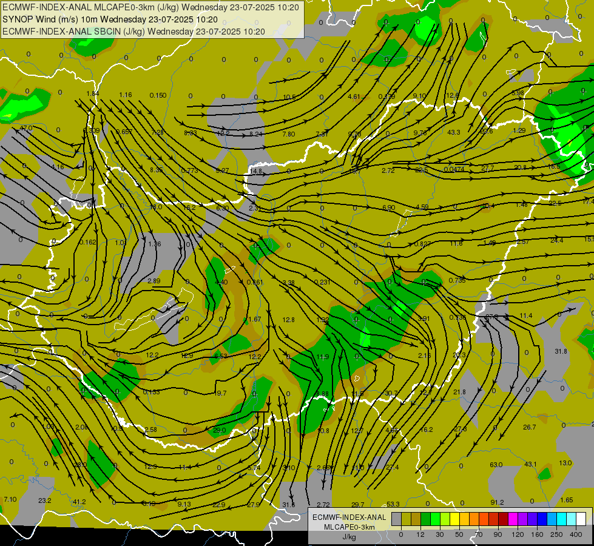
Task: Click the map value 13.0
Action: (565, 463)
